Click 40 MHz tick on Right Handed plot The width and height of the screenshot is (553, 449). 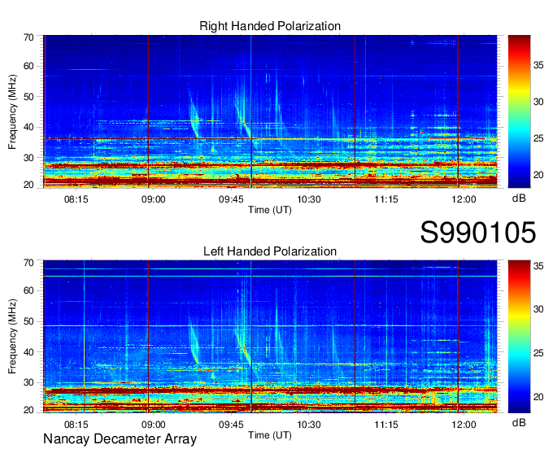(28, 127)
